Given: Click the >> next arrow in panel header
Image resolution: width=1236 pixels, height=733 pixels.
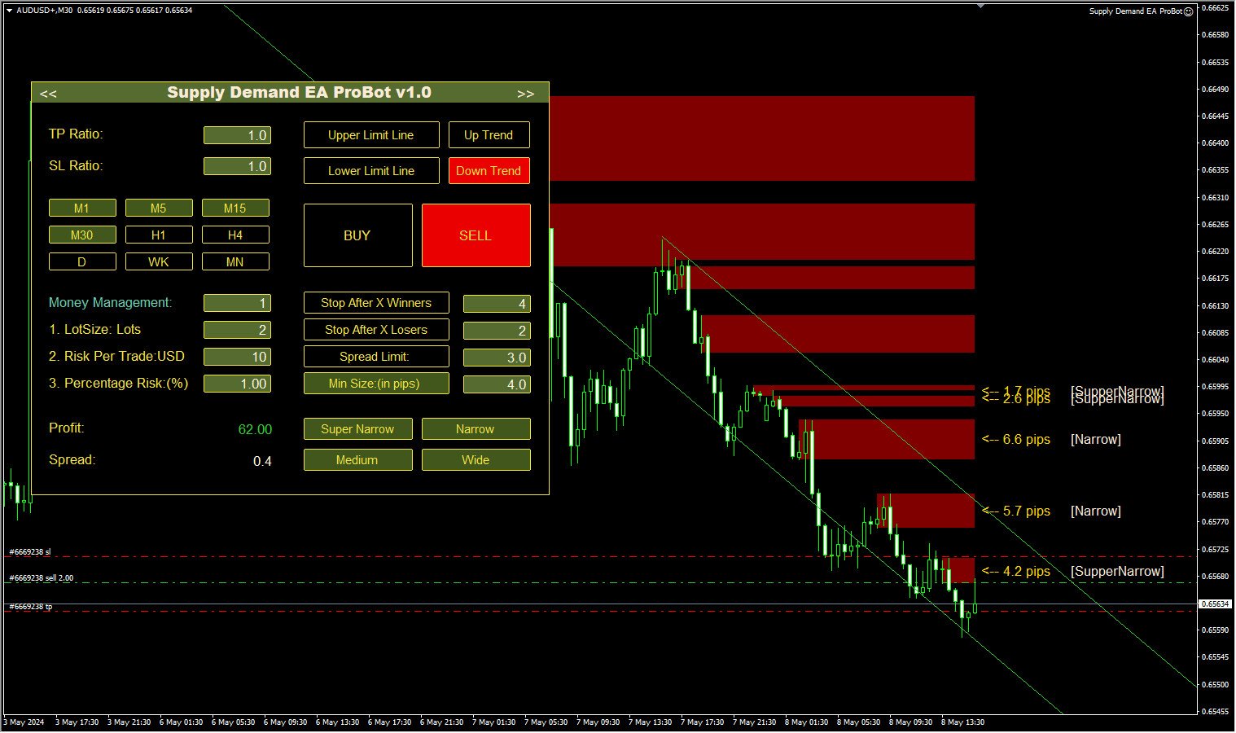Looking at the screenshot, I should (526, 94).
